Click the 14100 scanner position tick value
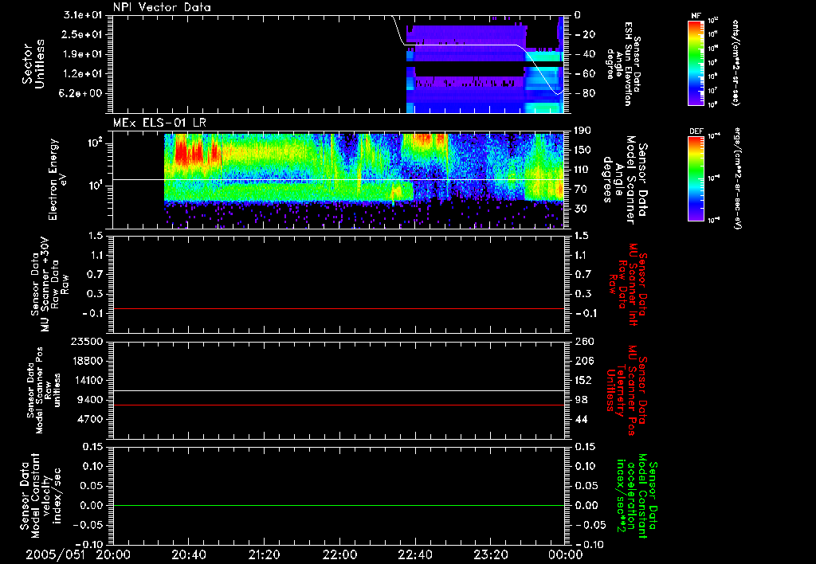This screenshot has width=816, height=564. pyautogui.click(x=88, y=380)
